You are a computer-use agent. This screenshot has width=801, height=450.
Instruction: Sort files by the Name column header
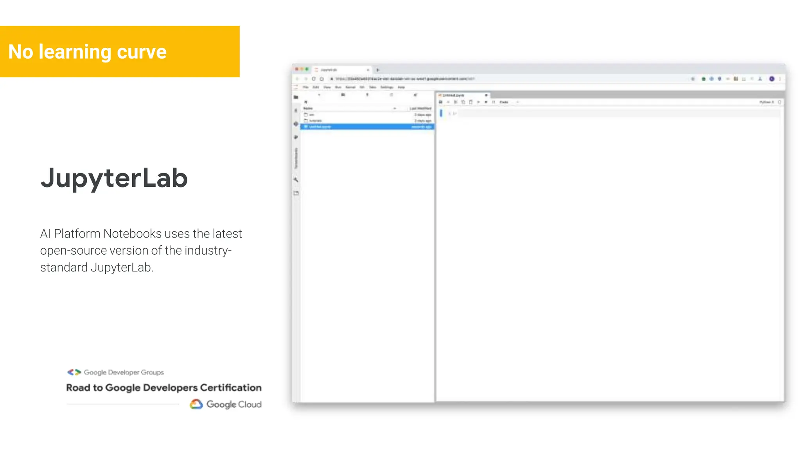coord(308,108)
